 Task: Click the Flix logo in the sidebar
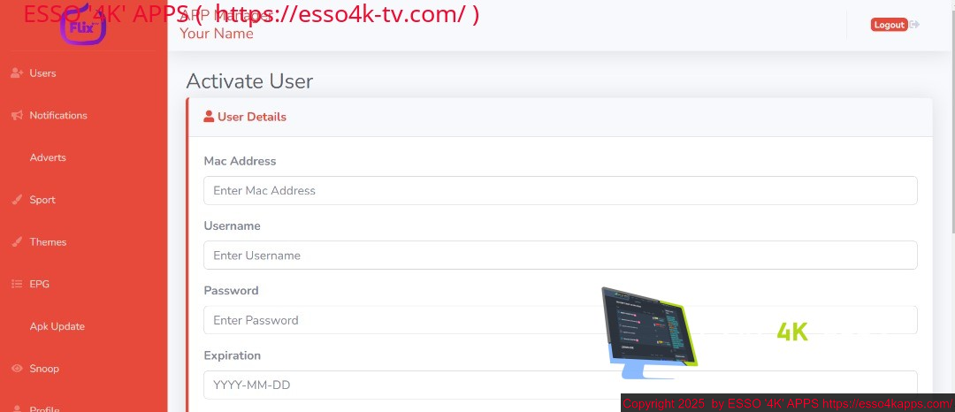[83, 25]
